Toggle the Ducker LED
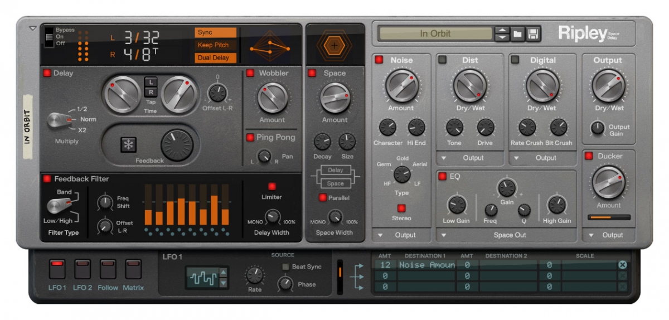669x320 pixels. coord(589,156)
